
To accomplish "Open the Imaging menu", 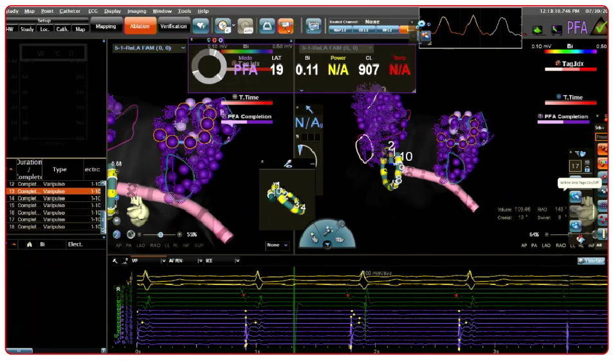I will (136, 11).
